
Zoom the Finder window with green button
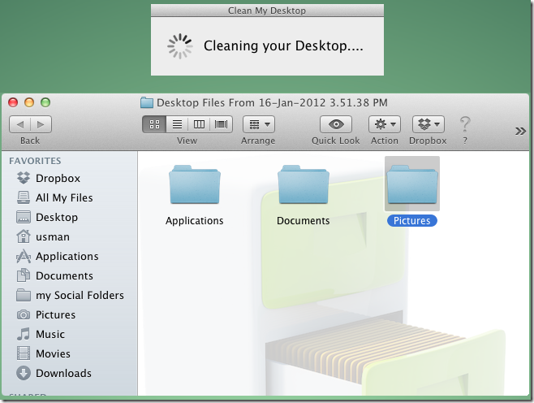45,102
